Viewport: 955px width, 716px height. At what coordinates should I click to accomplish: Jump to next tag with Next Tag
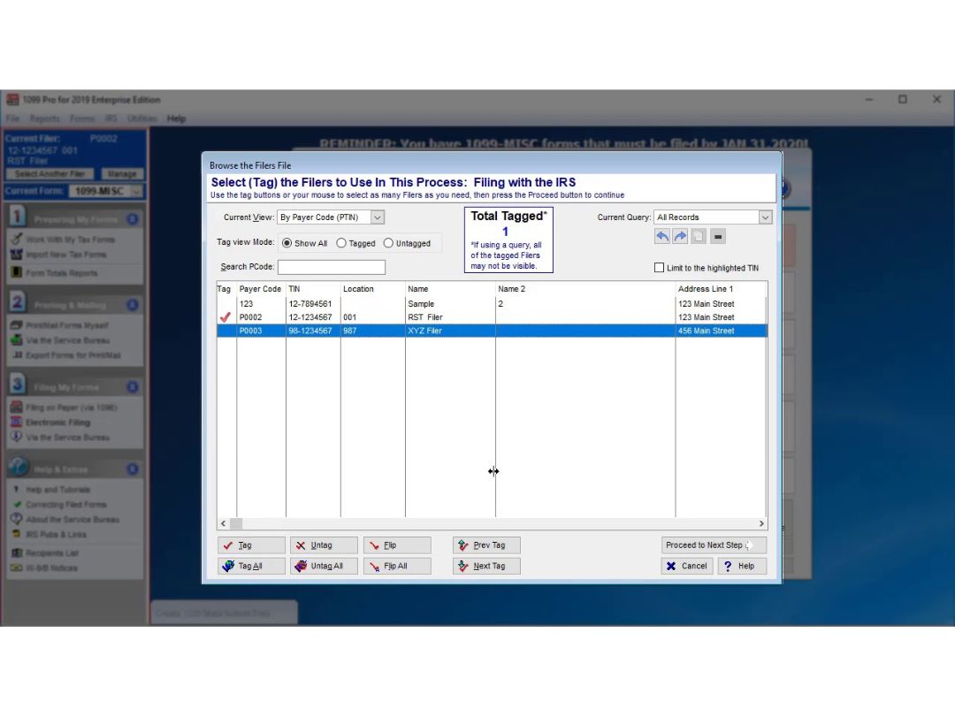pyautogui.click(x=486, y=566)
